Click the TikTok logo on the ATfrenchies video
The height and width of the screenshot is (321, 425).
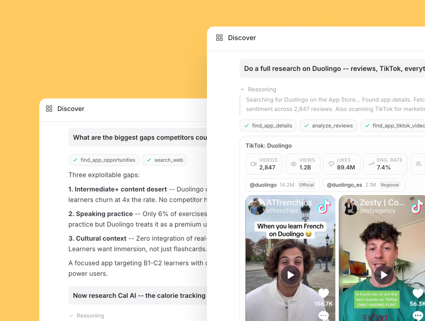[324, 207]
